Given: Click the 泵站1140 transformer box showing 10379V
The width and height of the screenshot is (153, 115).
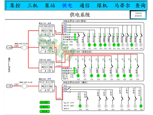Looking at the screenshot, I should [x=47, y=30].
